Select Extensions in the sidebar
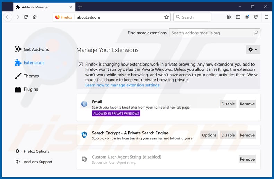 tap(29, 62)
